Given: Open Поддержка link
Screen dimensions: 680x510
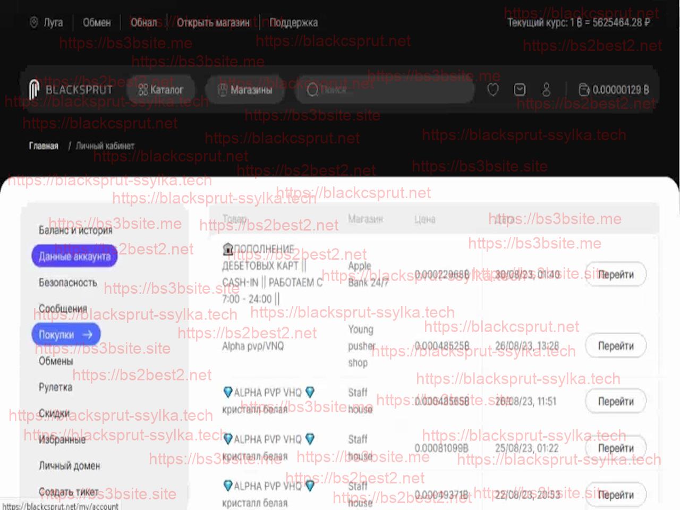Looking at the screenshot, I should (x=293, y=22).
